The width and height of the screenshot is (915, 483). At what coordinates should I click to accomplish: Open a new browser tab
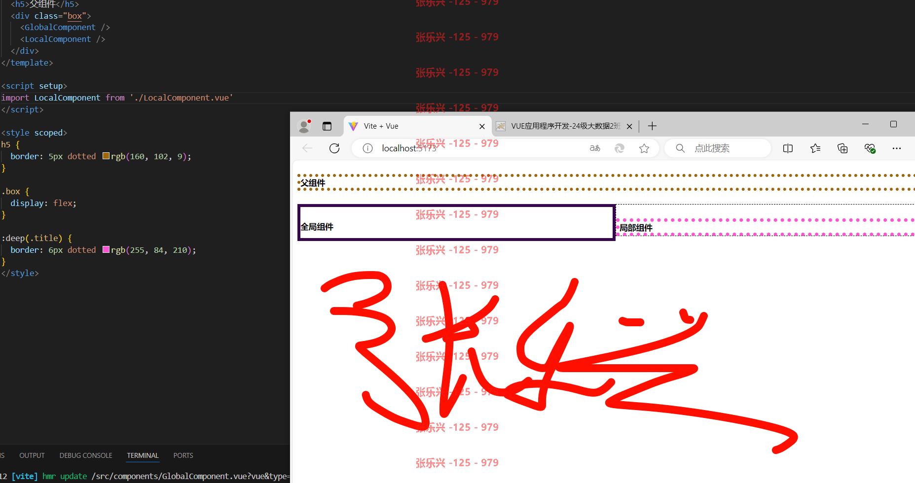coord(652,126)
